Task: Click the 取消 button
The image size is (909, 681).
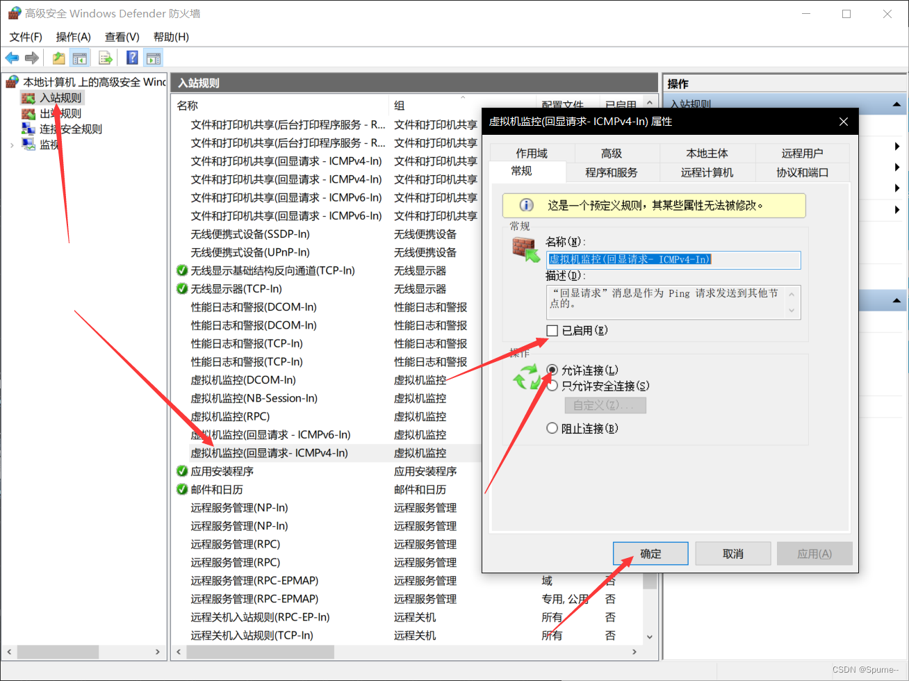Action: (733, 554)
